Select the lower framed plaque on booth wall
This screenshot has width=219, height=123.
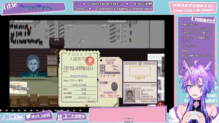[52, 71]
